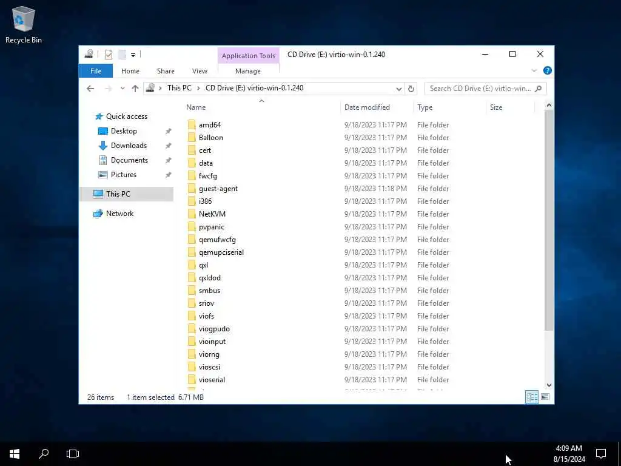This screenshot has height=466, width=621.
Task: Click the file list vertical scrollbar
Action: pos(548,220)
